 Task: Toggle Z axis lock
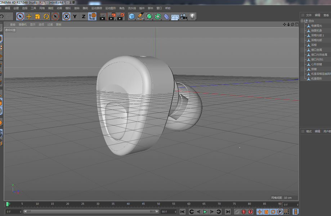[84, 17]
